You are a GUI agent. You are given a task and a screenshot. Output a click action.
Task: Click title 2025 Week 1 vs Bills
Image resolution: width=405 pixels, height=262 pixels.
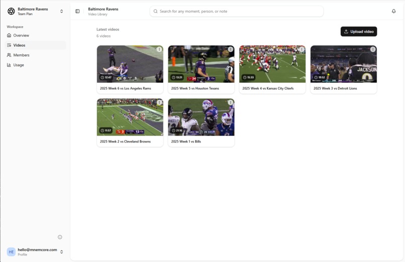click(x=186, y=142)
